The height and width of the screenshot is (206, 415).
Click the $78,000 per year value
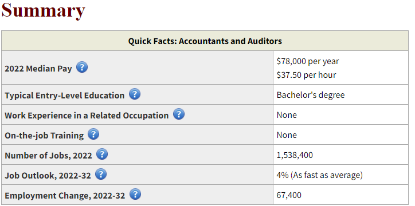coord(308,61)
